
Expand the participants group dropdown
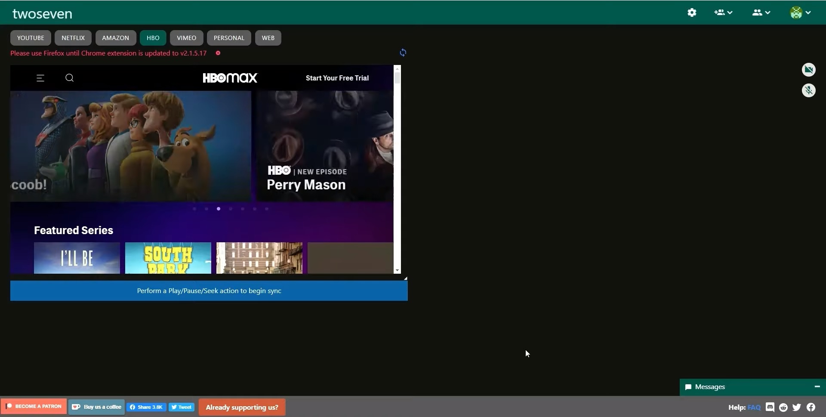coord(761,12)
